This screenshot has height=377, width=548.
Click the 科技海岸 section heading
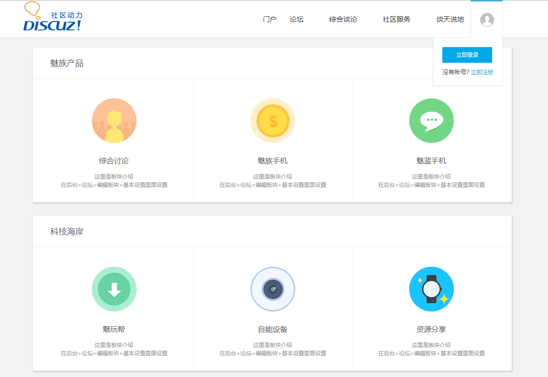[x=67, y=232]
